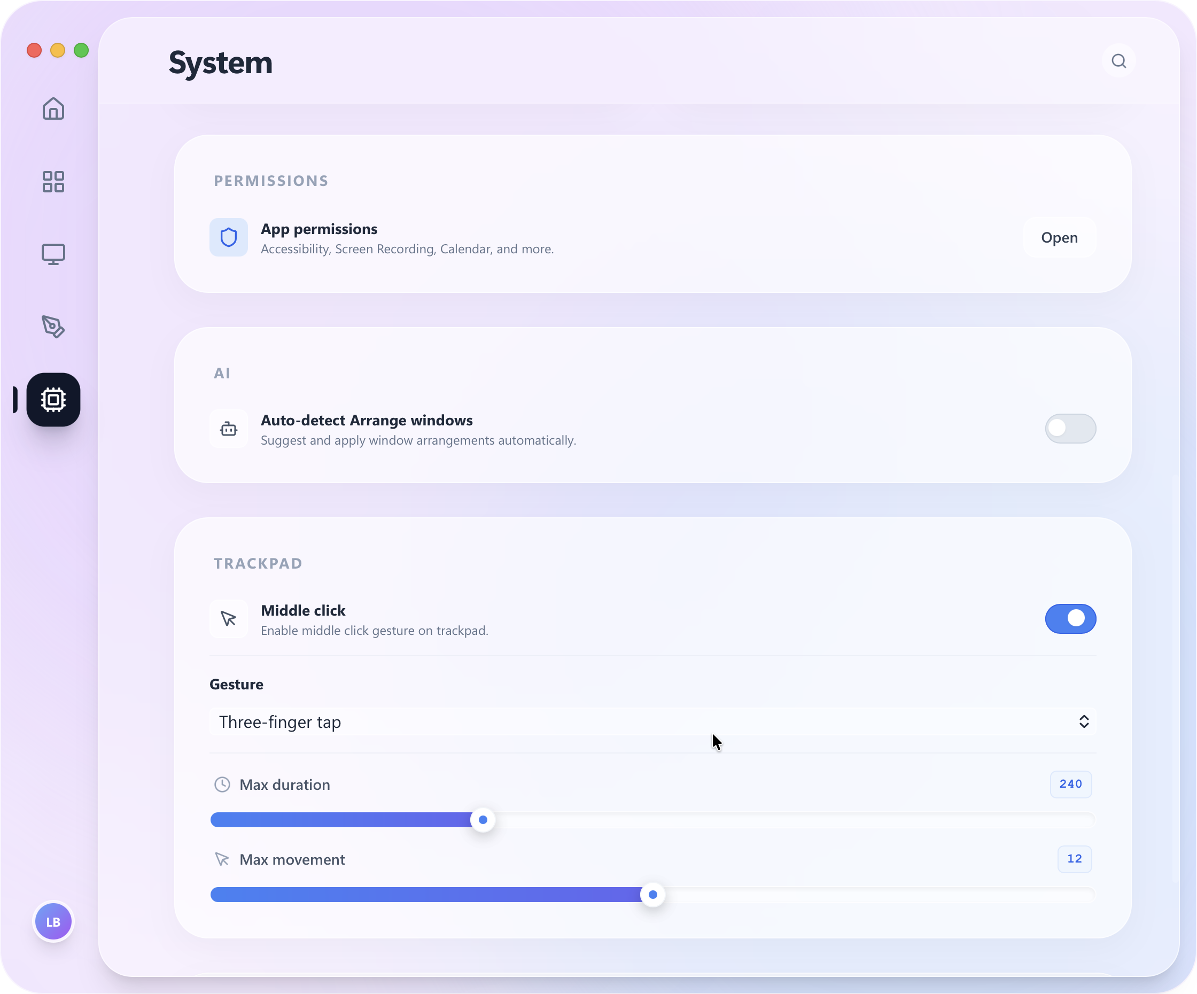Open the Three-finger tap gesture dropdown
Image resolution: width=1197 pixels, height=994 pixels.
652,722
